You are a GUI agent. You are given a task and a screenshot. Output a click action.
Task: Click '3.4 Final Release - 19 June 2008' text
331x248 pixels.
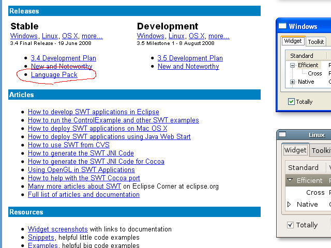[51, 43]
